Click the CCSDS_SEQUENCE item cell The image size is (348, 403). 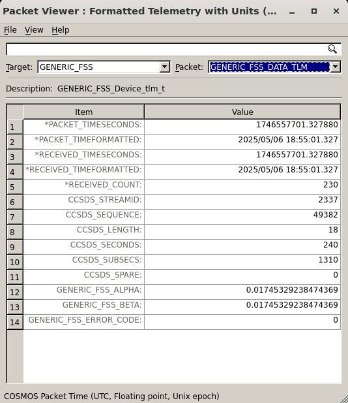pos(84,217)
